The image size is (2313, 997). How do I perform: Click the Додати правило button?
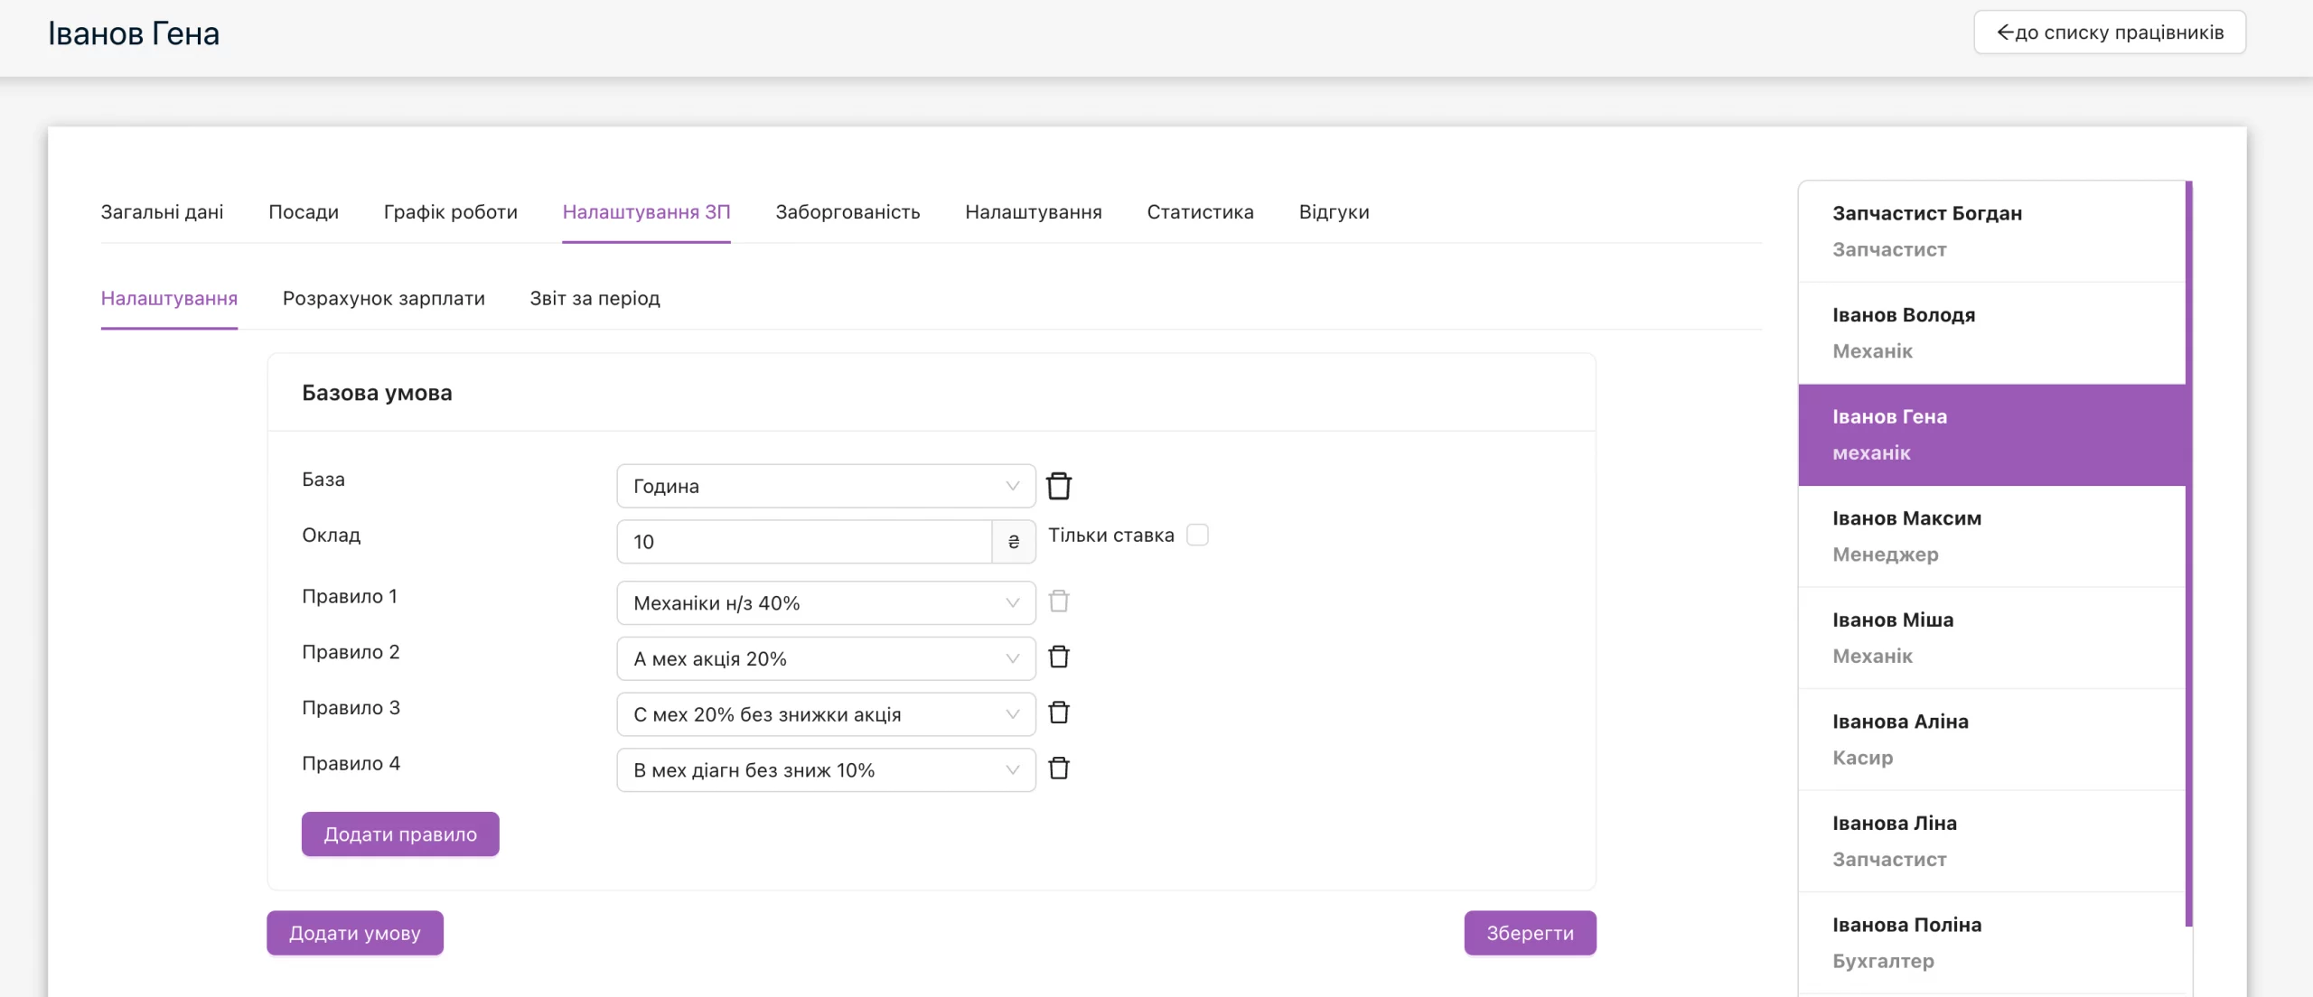tap(400, 834)
